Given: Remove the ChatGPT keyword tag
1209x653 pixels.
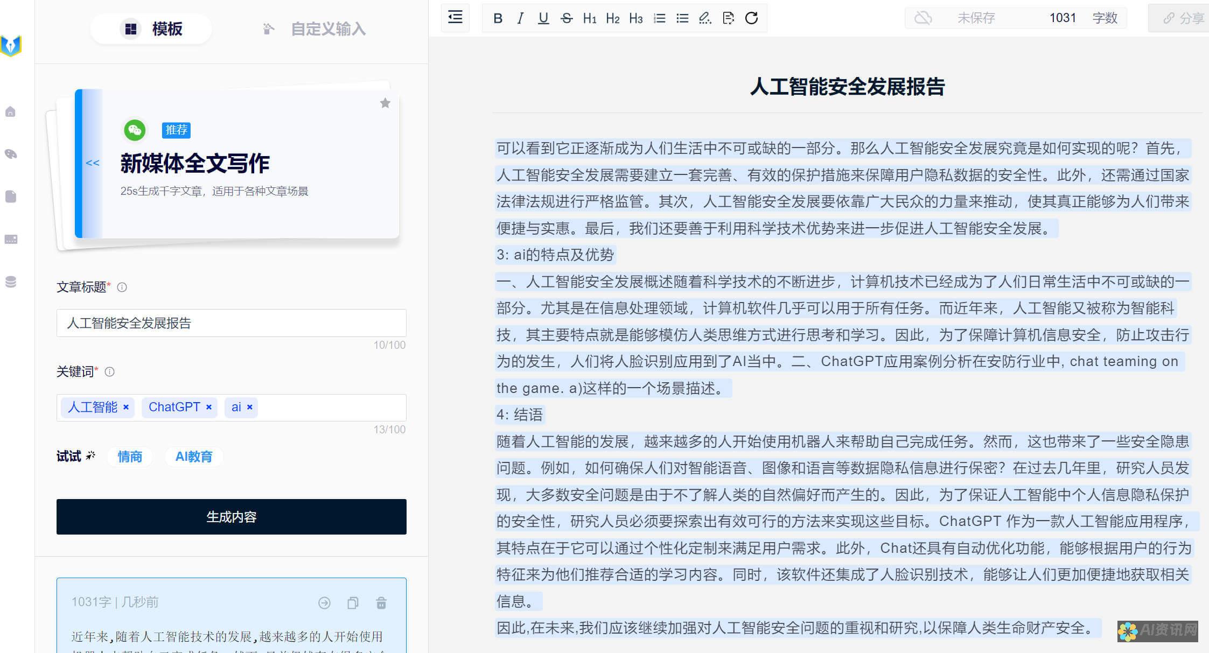Looking at the screenshot, I should (x=209, y=407).
